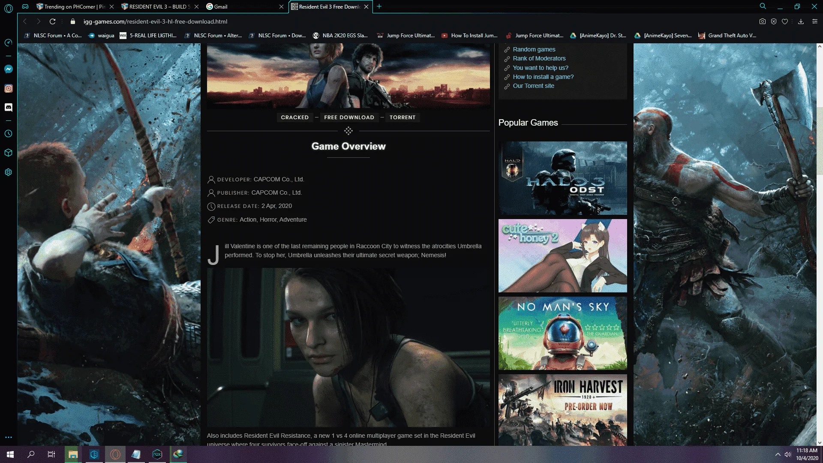Open You want to help us link
Image resolution: width=823 pixels, height=463 pixels.
tap(541, 68)
